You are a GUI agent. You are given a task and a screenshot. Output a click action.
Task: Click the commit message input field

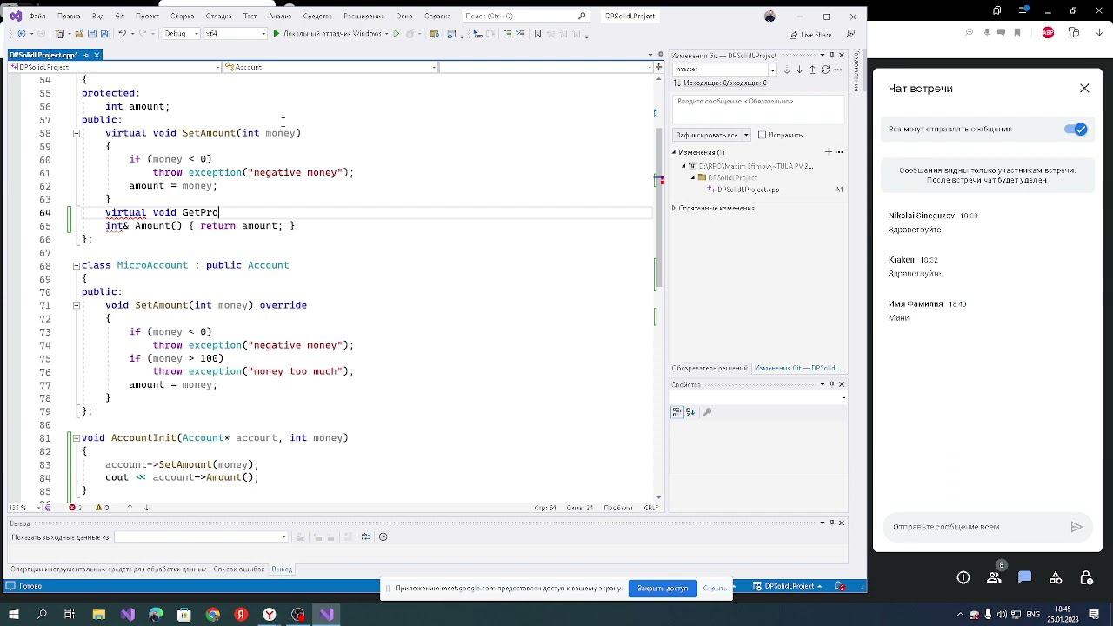[x=756, y=109]
